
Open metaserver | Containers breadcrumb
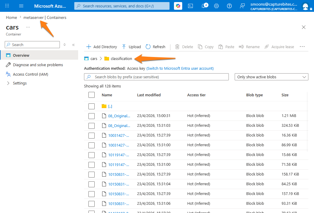(45, 17)
